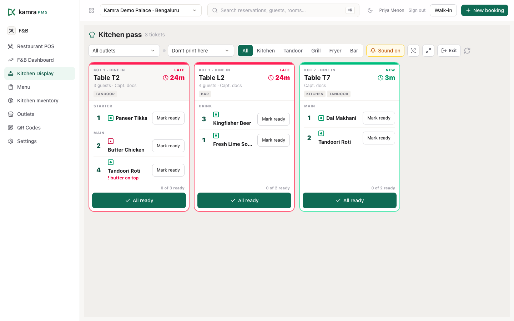Focus the search reservations field

coord(283,10)
